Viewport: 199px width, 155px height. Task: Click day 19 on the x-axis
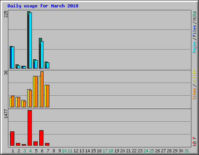pos(117,151)
